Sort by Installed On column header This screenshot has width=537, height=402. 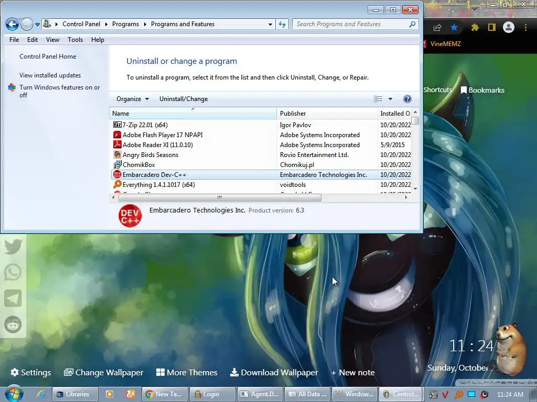pyautogui.click(x=394, y=113)
